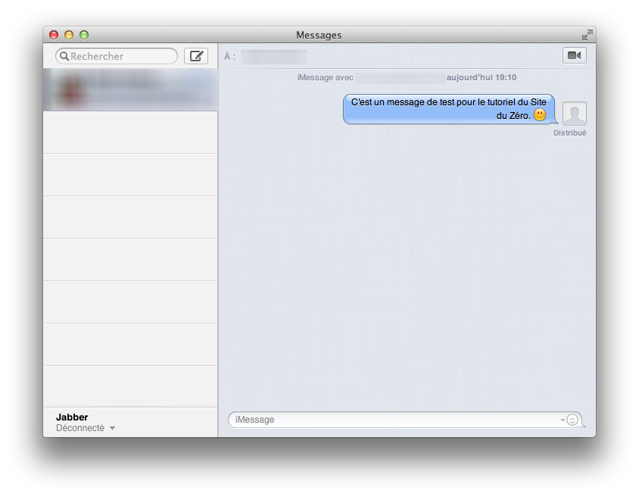The width and height of the screenshot is (639, 497).
Task: Click the green zoom window button
Action: point(84,34)
